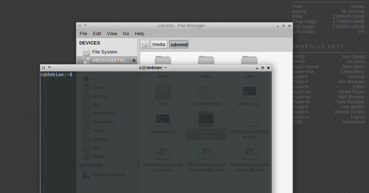Screen dimensions: 369x193
Task: Open the View menu in File Manager
Action: click(x=112, y=33)
